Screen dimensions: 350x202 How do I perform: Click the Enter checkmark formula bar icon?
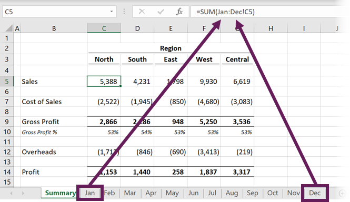tap(161, 12)
